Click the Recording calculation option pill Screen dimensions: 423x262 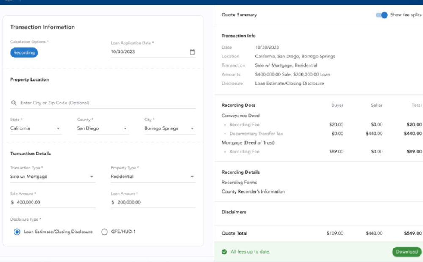click(24, 52)
